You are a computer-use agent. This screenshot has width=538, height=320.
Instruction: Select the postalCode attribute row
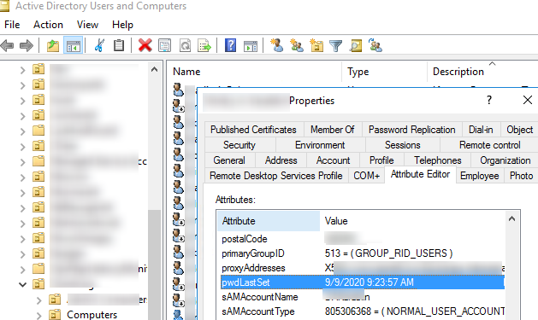(x=363, y=239)
